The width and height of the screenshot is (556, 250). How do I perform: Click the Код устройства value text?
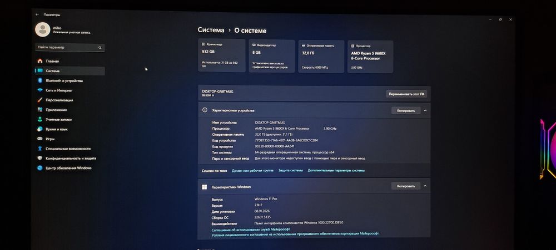pos(286,140)
